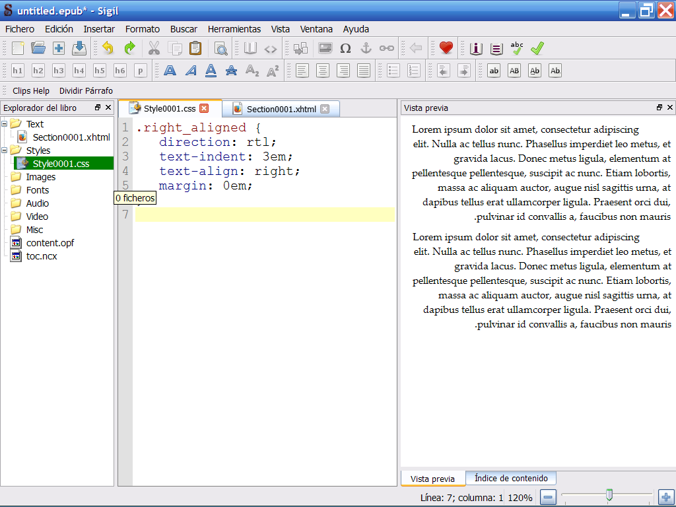
Task: Switch to Índice de contenido tab
Action: pyautogui.click(x=510, y=478)
